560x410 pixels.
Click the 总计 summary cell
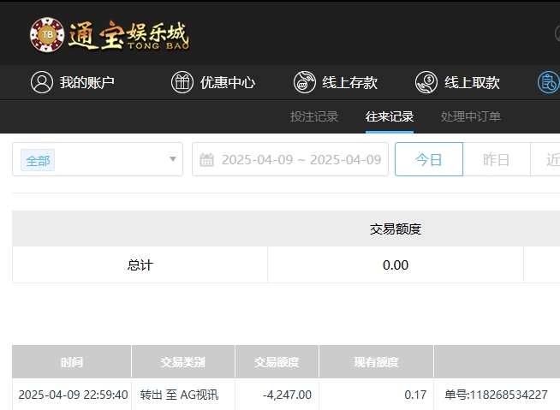point(140,264)
